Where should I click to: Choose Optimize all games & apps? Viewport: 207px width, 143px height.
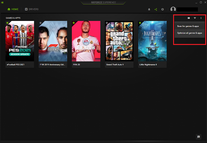[x=190, y=33]
